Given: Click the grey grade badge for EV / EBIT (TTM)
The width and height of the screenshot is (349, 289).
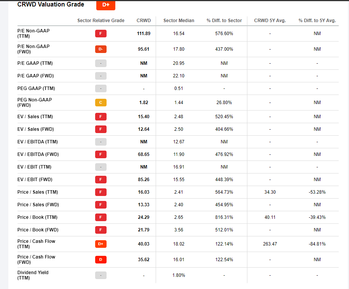Looking at the screenshot, I should 101,167.
